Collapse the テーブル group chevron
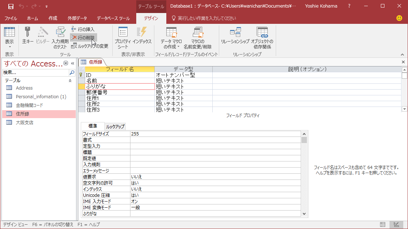This screenshot has height=229, width=408. tap(70, 81)
